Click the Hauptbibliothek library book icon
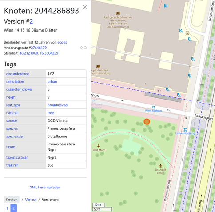 [98, 66]
